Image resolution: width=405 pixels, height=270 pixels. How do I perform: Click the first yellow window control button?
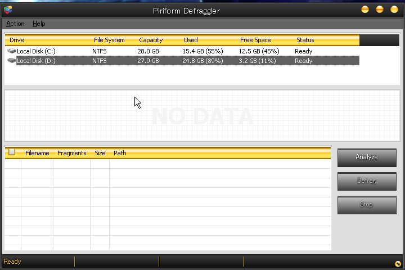pos(365,10)
